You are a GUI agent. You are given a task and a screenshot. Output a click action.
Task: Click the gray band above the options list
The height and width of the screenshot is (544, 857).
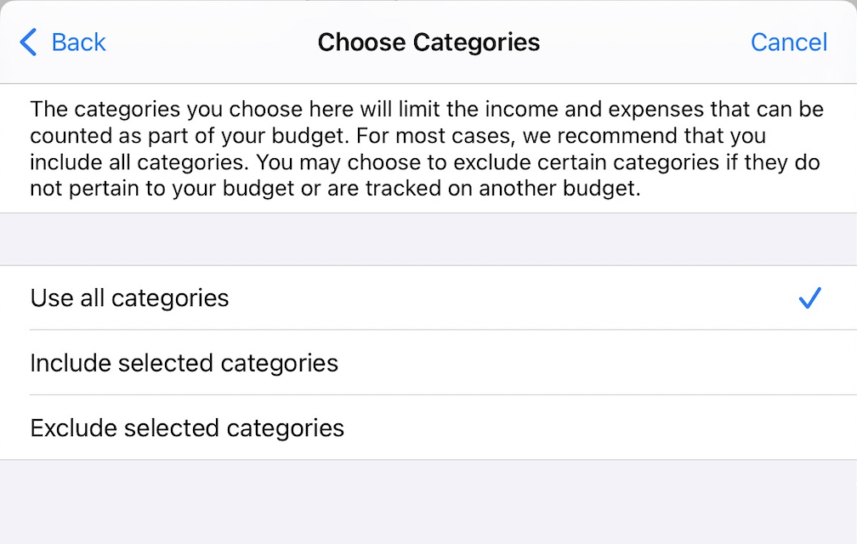[x=428, y=239]
